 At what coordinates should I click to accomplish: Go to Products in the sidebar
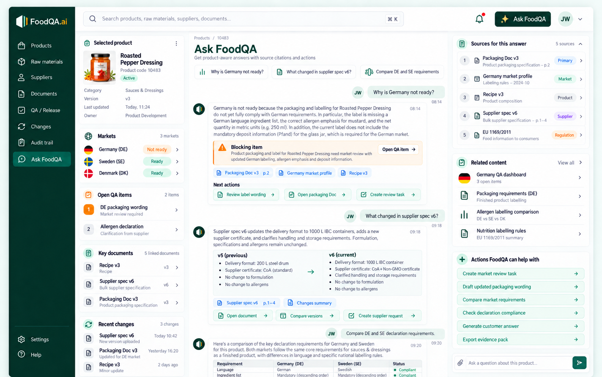[x=42, y=46]
